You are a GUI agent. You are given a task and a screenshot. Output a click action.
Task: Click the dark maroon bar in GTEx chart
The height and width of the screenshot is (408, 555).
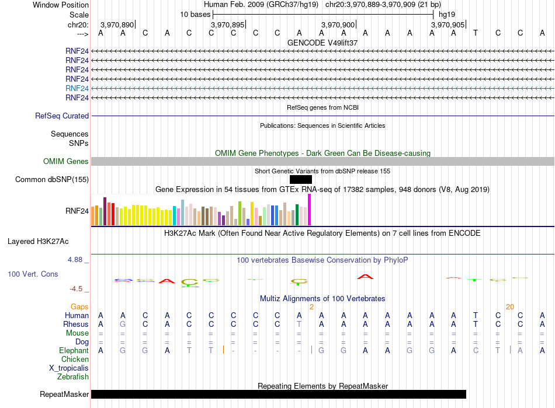point(105,211)
